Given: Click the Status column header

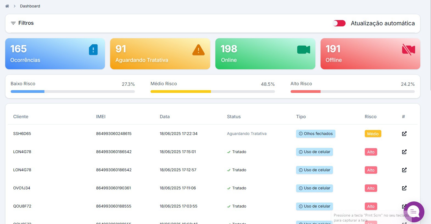Looking at the screenshot, I should [x=234, y=117].
